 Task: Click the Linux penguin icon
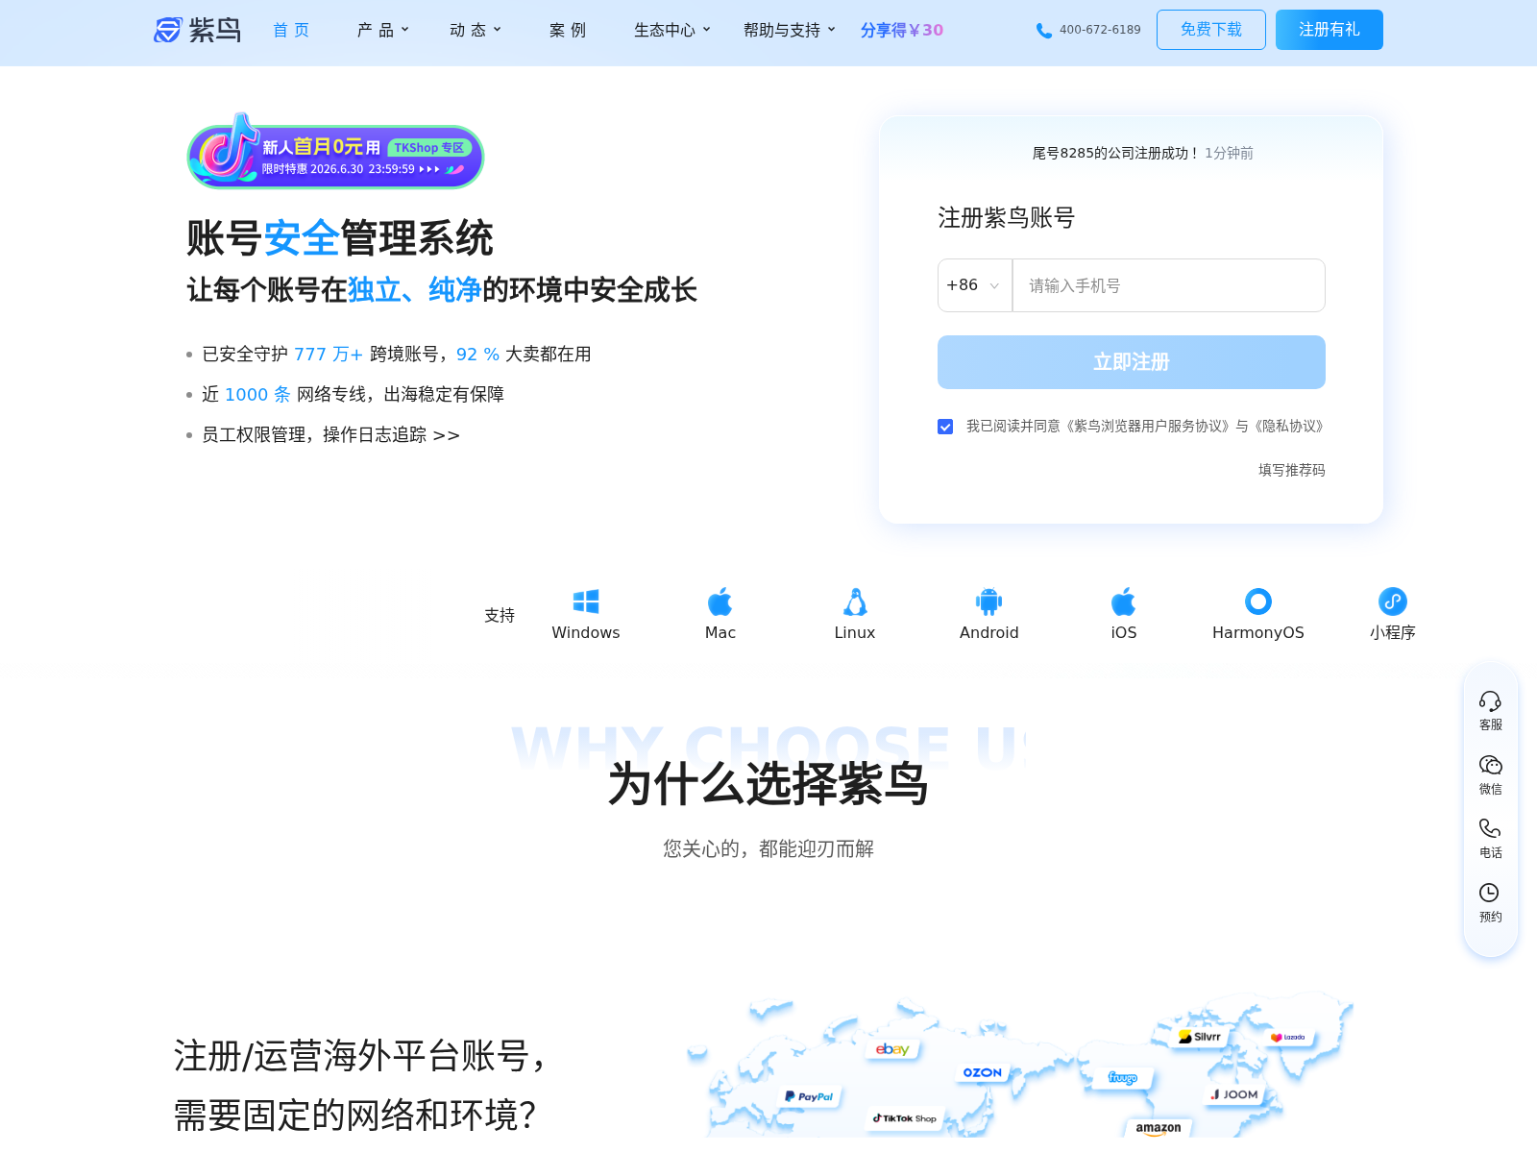coord(854,601)
